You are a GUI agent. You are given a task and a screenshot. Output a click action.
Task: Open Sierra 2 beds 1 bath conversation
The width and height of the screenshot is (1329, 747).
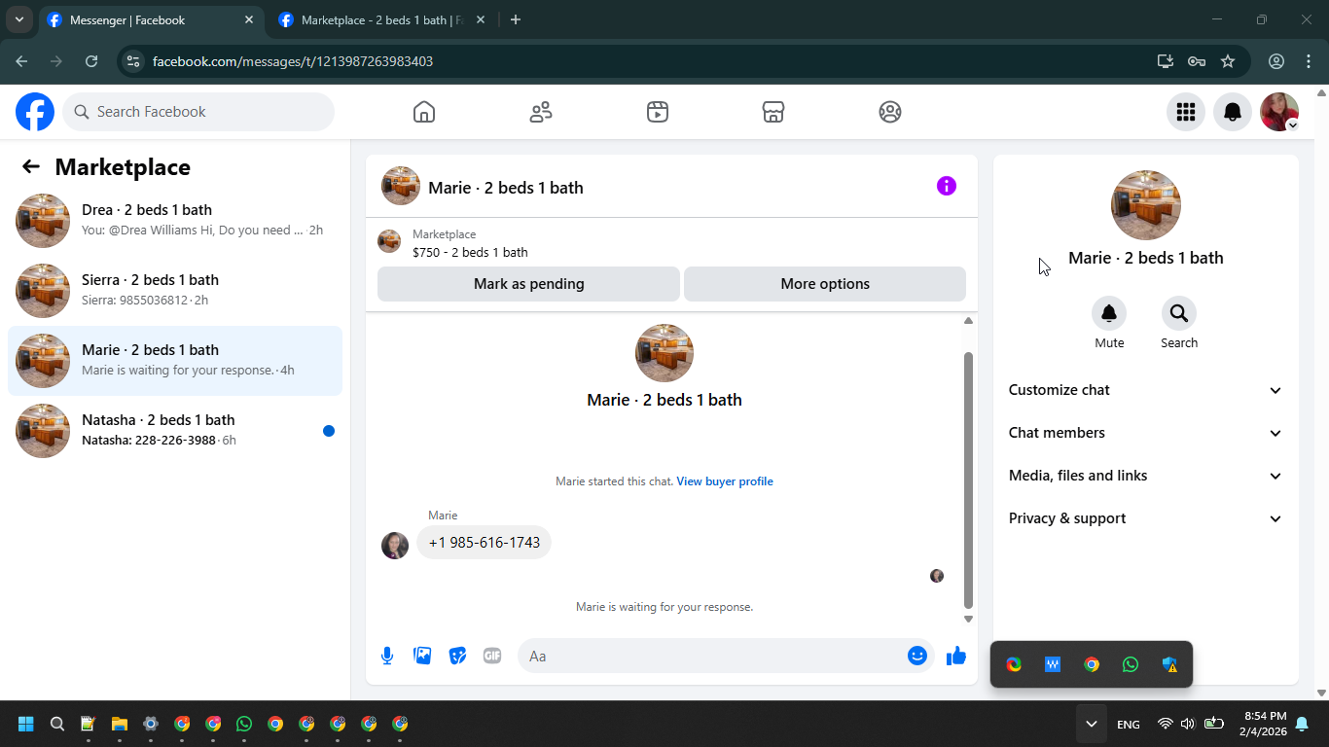click(175, 291)
